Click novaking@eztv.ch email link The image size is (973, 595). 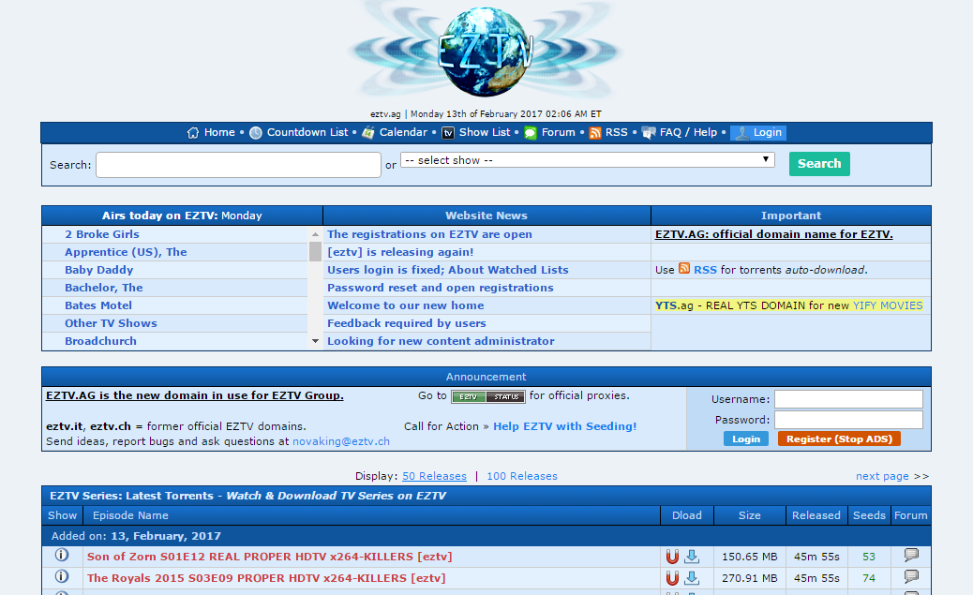point(341,441)
